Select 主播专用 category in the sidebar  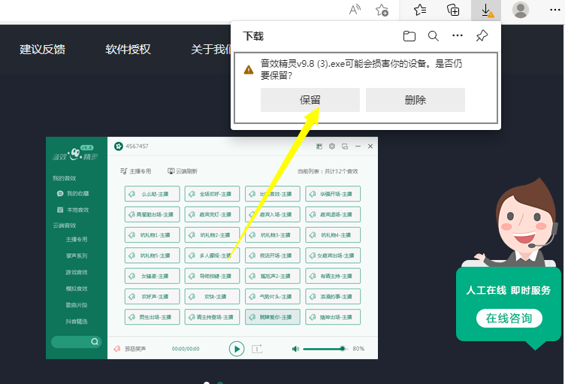[x=77, y=240]
